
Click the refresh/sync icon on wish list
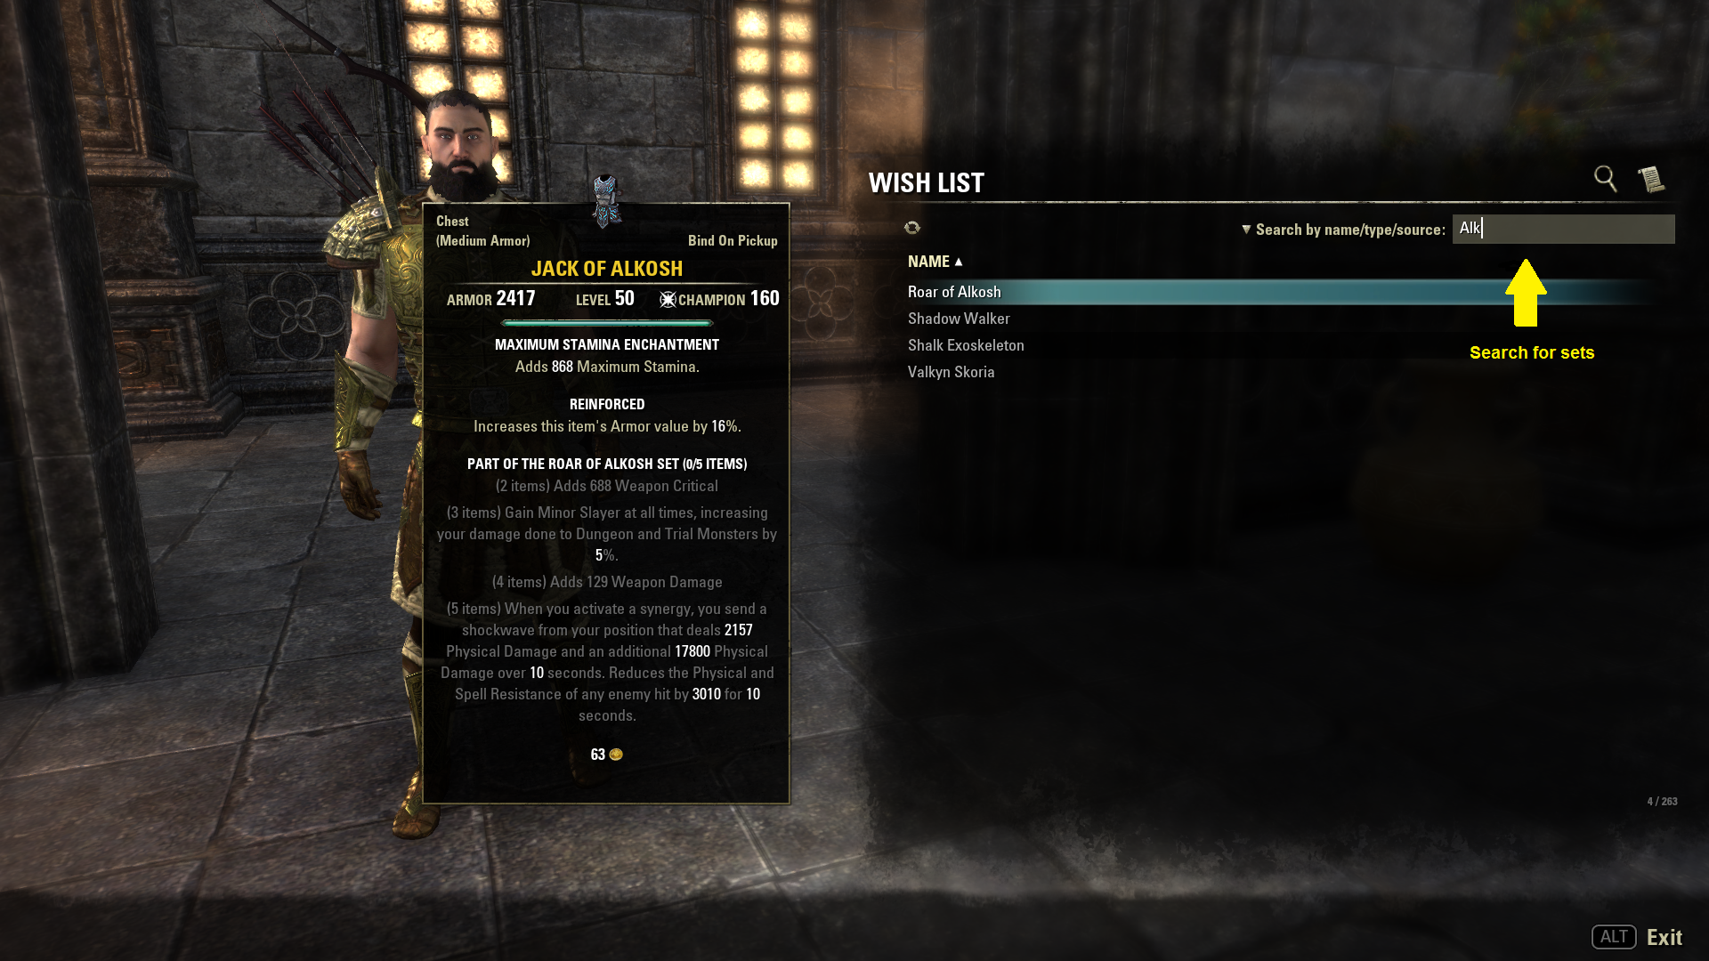point(913,227)
